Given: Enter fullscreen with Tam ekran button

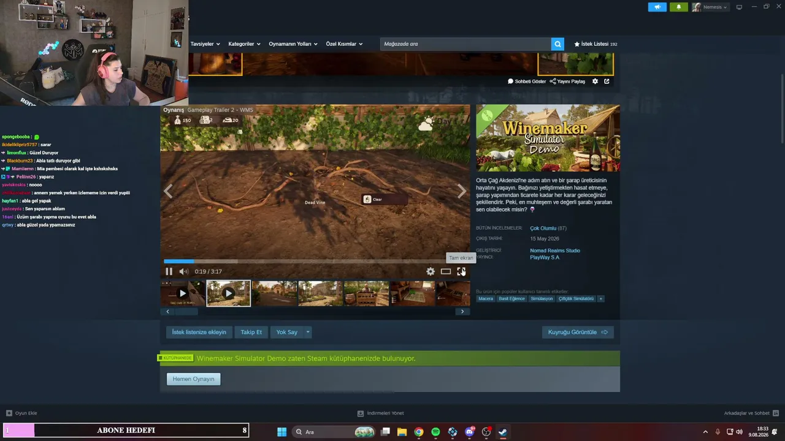Looking at the screenshot, I should [461, 271].
